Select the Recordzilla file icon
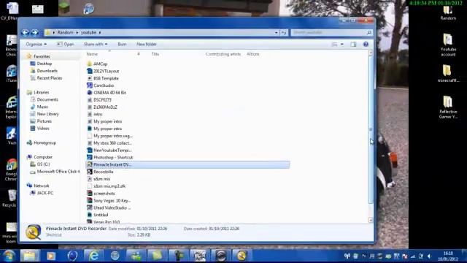 pyautogui.click(x=89, y=172)
